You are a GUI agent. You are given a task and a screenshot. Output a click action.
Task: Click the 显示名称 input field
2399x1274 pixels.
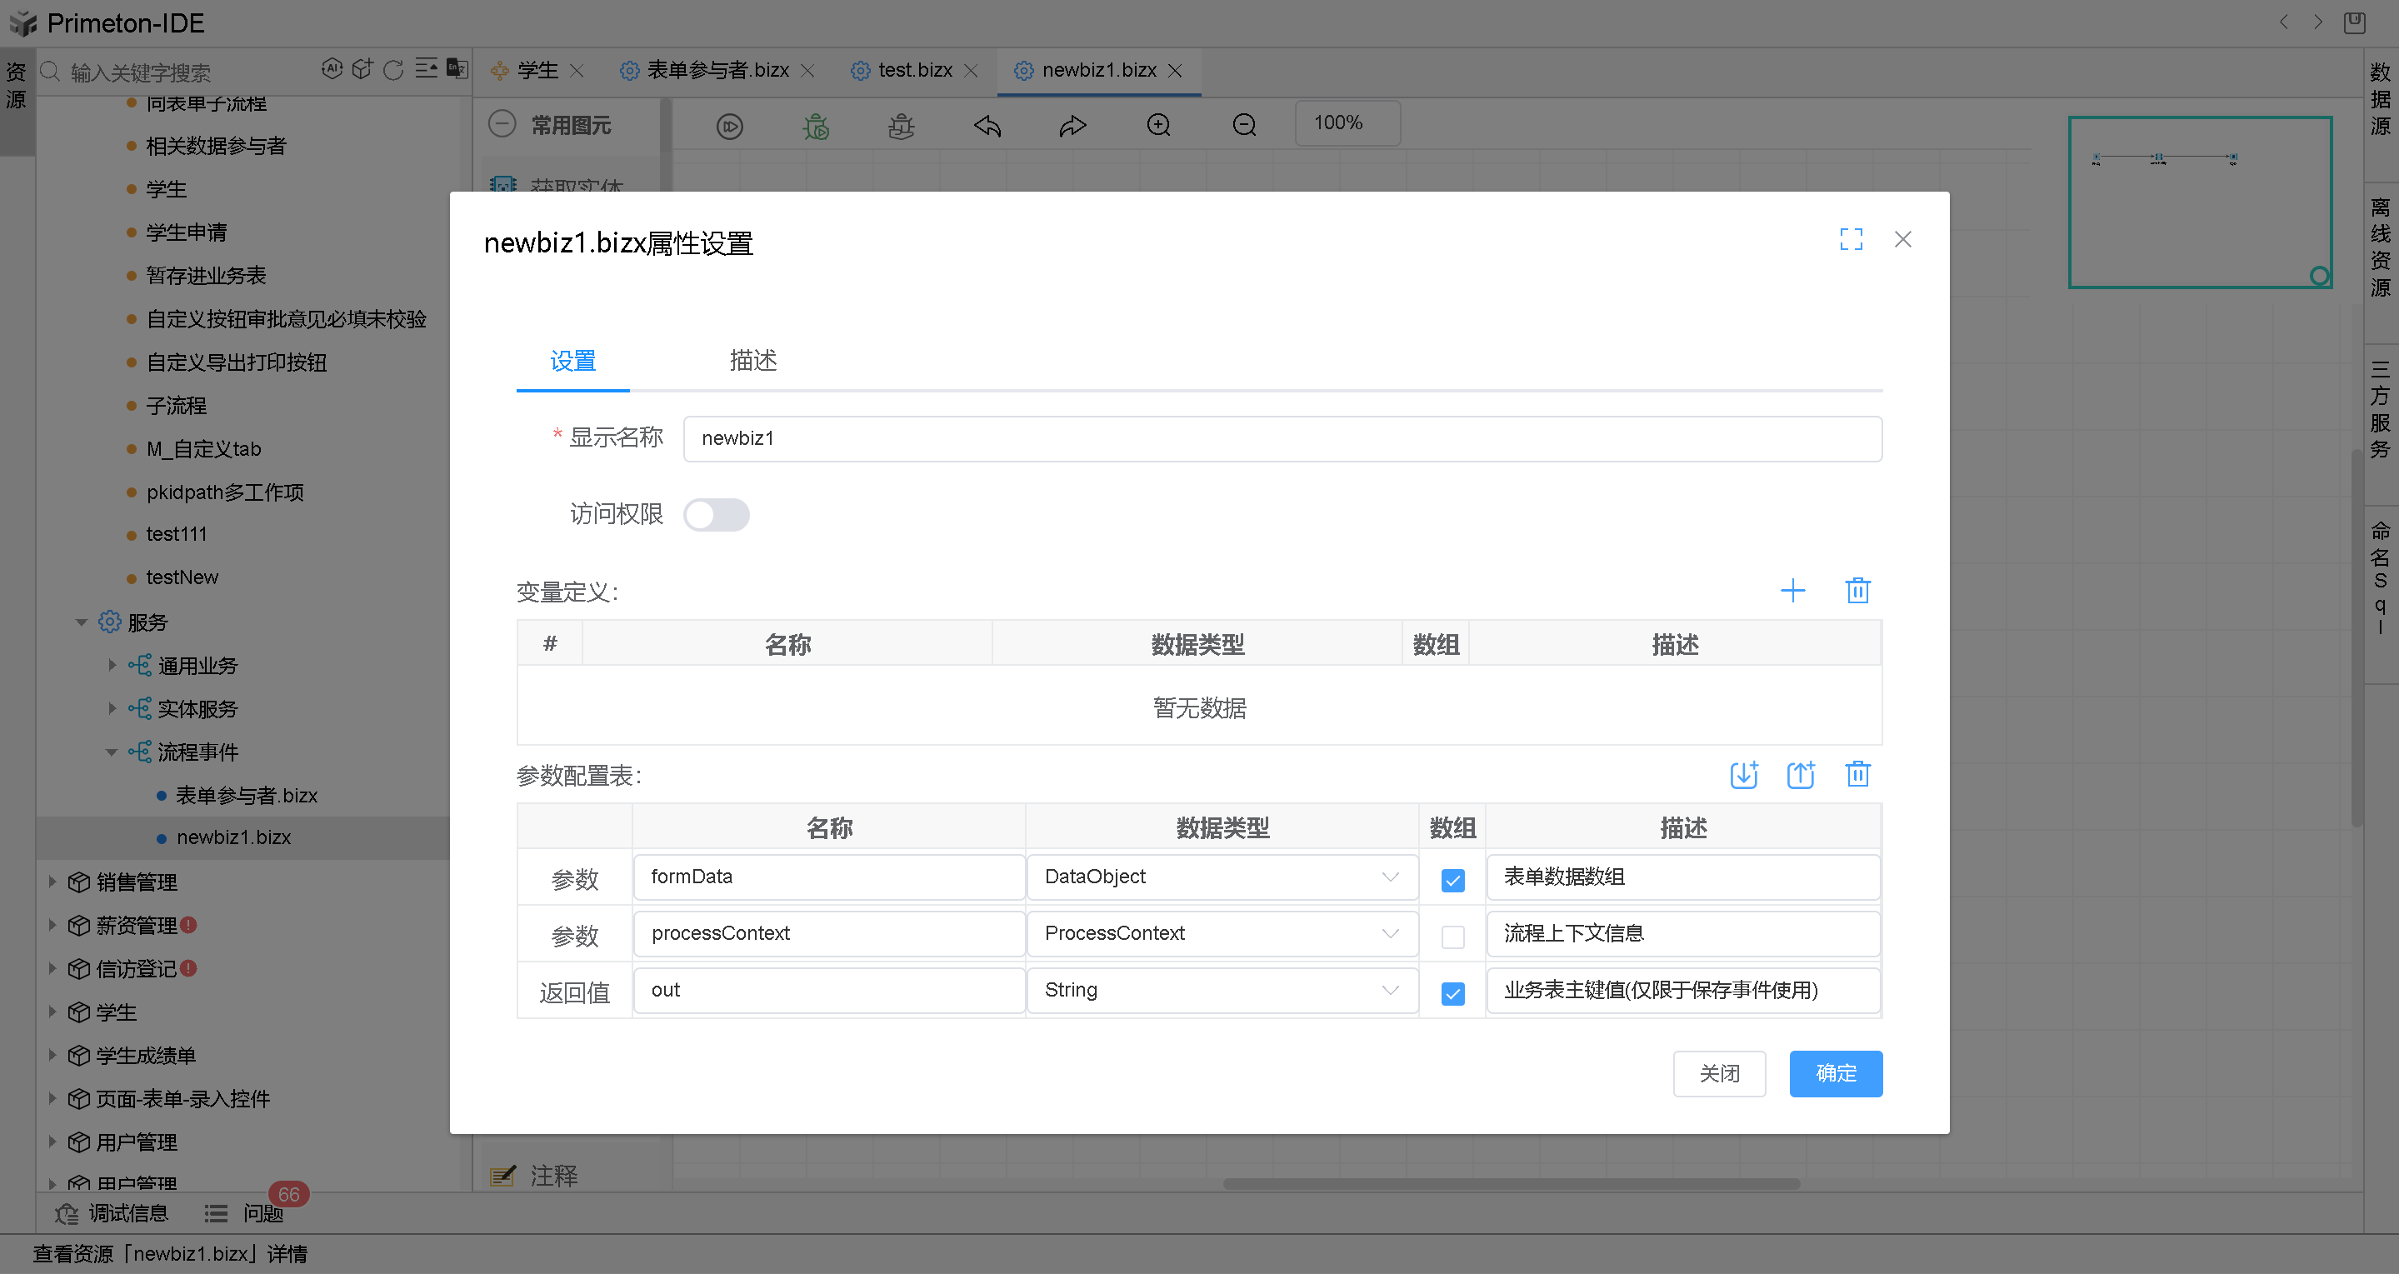point(1282,438)
